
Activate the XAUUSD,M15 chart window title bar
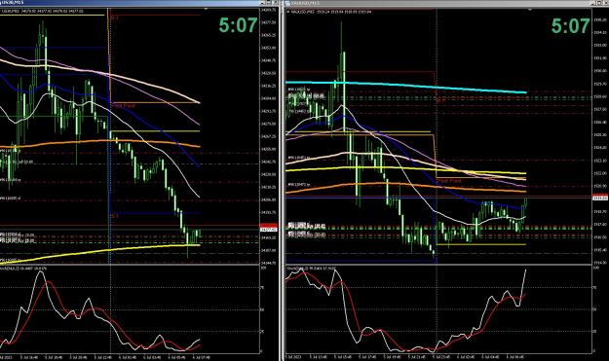click(446, 3)
